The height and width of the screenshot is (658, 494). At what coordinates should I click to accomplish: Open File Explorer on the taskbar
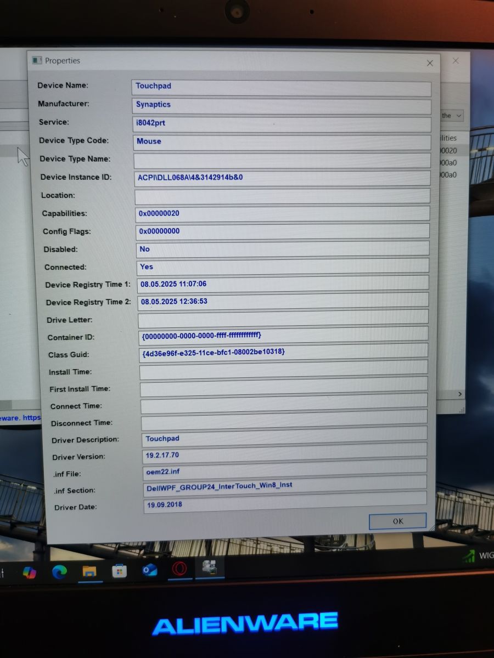89,571
